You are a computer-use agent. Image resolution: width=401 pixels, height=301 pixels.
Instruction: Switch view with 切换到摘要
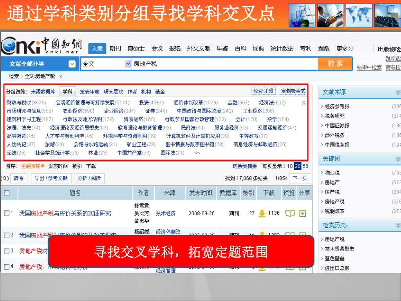tap(245, 166)
